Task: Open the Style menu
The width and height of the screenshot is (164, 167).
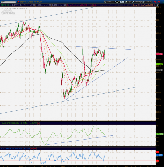Action: pos(128,2)
